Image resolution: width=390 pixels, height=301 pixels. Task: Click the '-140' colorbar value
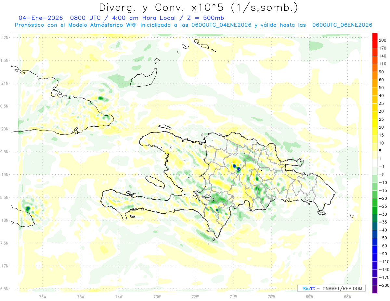pyautogui.click(x=383, y=270)
